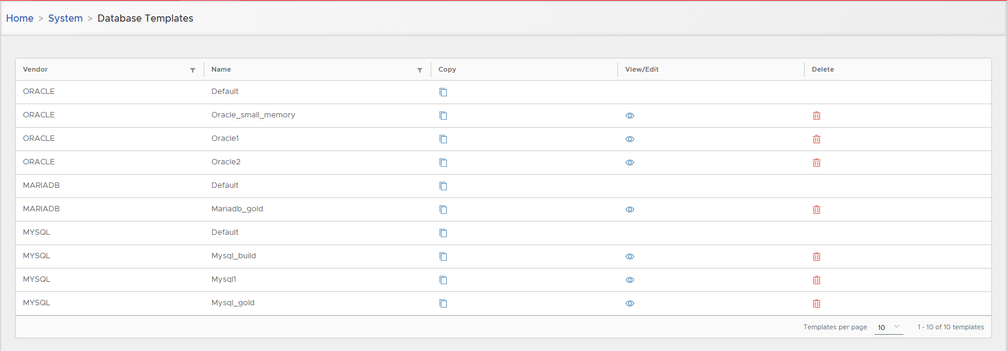Click Default name in the MARIADB row
Viewport: 1007px width, 351px height.
click(225, 185)
